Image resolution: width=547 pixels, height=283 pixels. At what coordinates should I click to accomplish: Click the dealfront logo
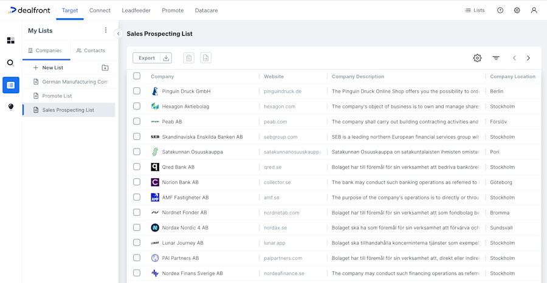tap(29, 10)
